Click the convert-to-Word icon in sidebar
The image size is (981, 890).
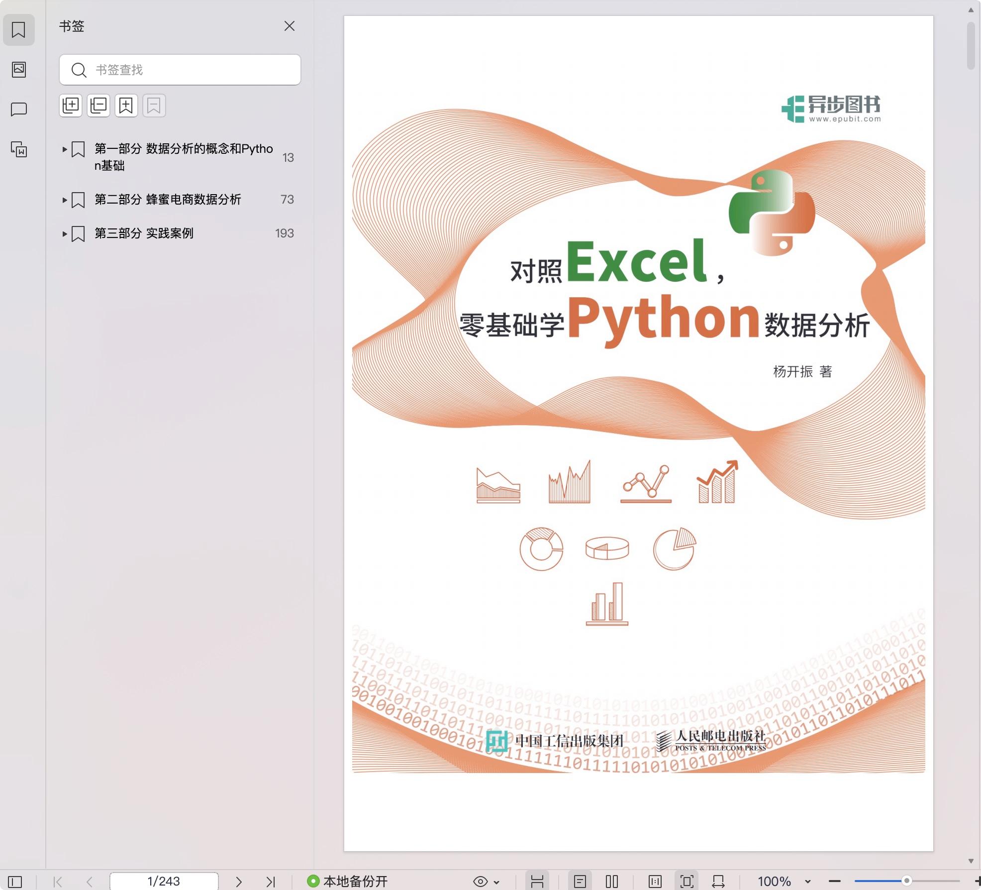18,149
